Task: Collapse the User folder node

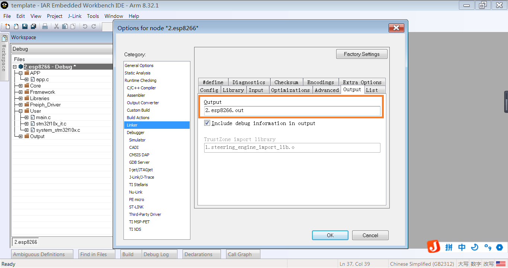Action: 21,111
